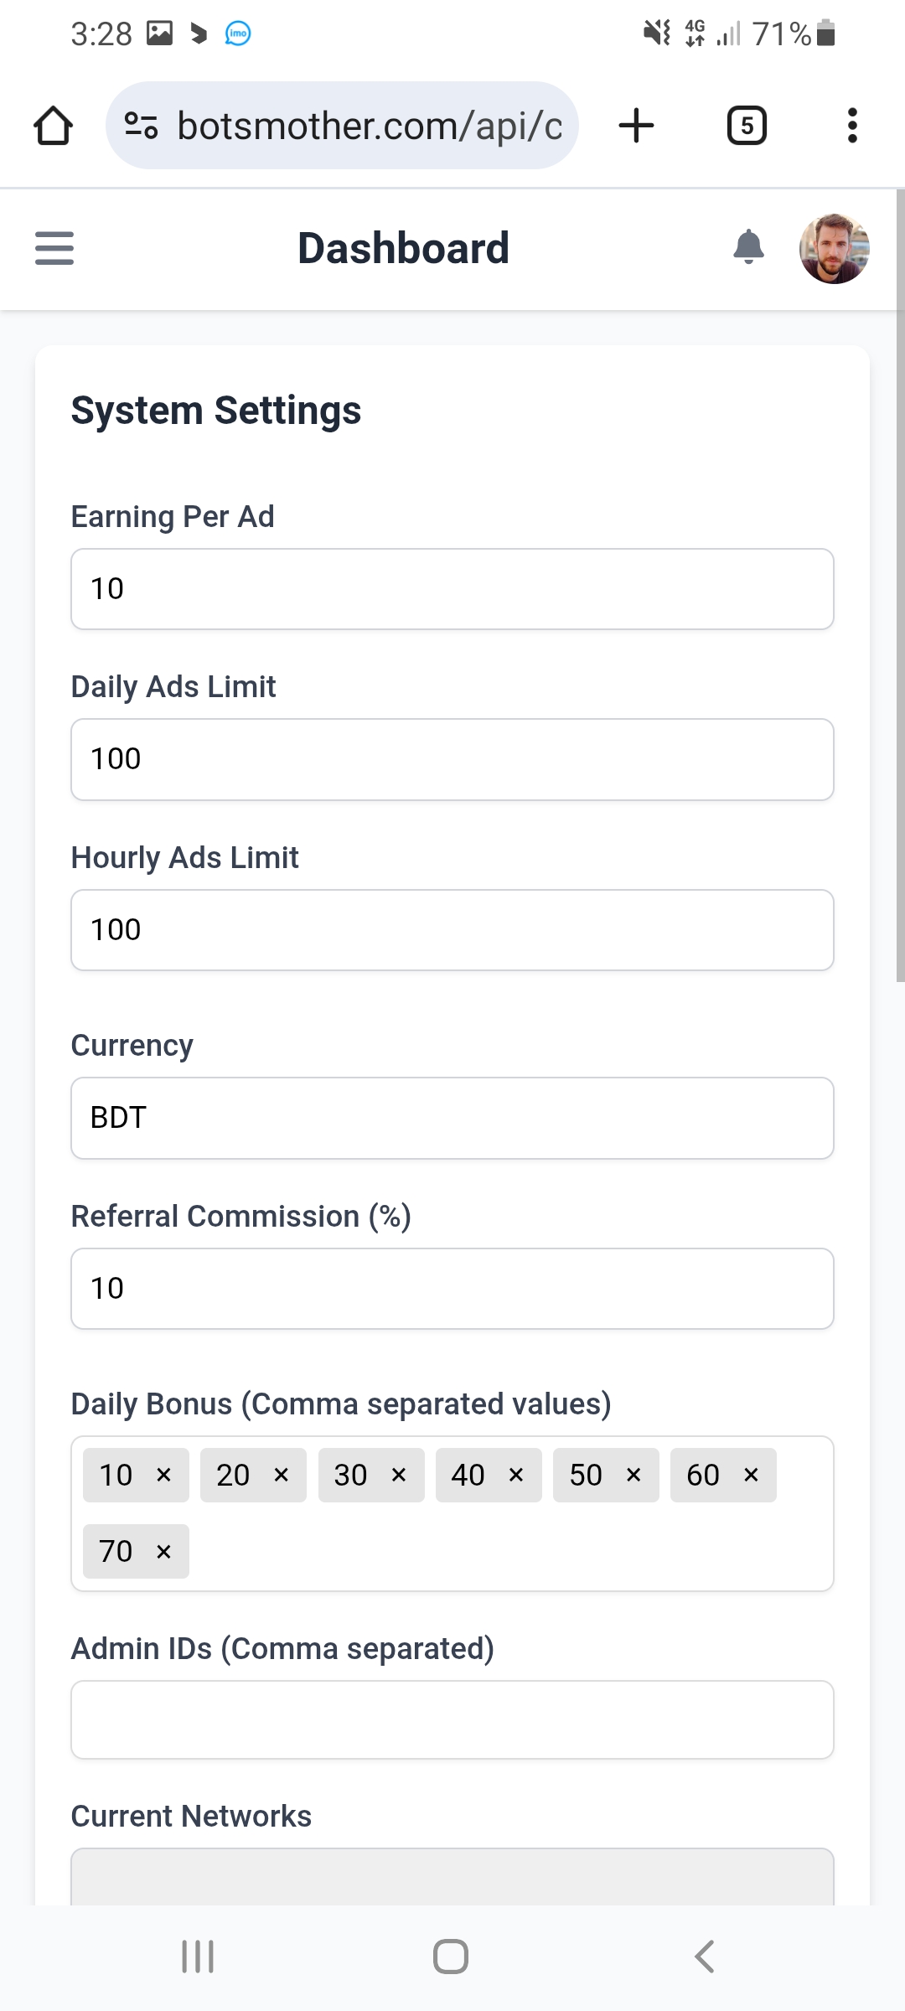The width and height of the screenshot is (905, 2011).
Task: Click the Daily Ads Limit field
Action: 452,759
